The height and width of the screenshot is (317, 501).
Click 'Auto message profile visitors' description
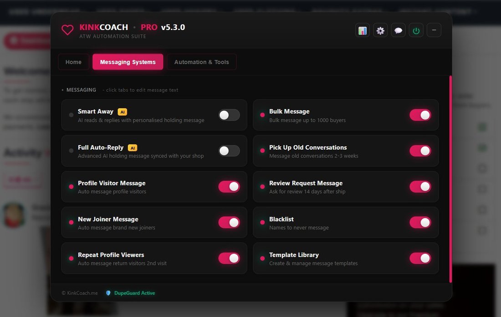pos(112,191)
